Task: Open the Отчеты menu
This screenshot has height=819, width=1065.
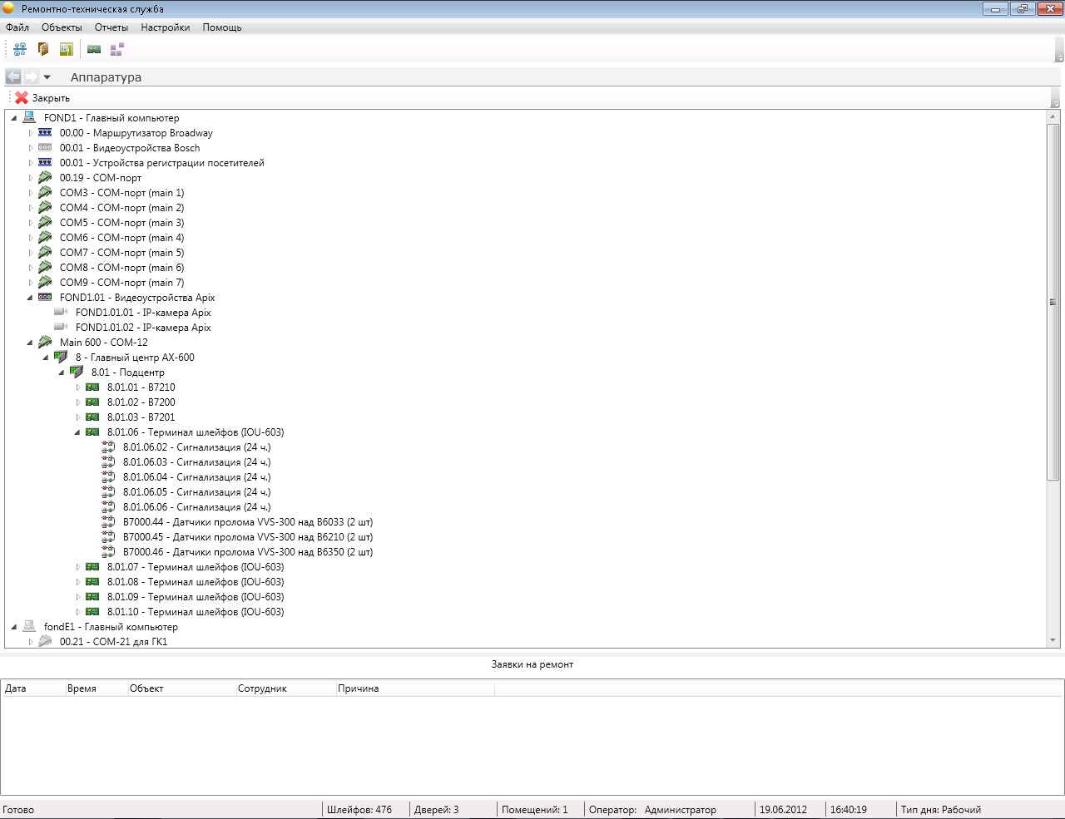Action: 111,27
